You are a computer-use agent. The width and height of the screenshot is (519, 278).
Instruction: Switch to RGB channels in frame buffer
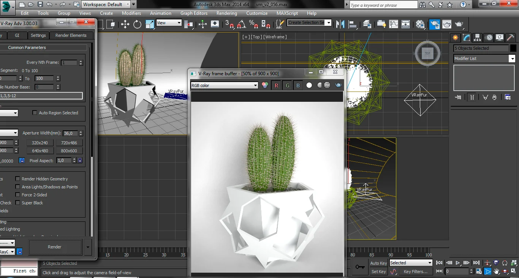click(265, 85)
